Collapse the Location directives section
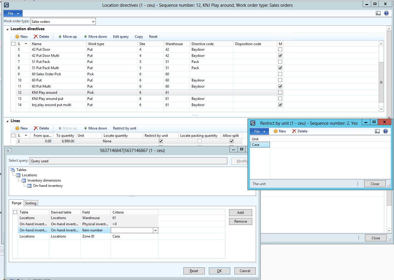This screenshot has height=280, width=394. 7,29
